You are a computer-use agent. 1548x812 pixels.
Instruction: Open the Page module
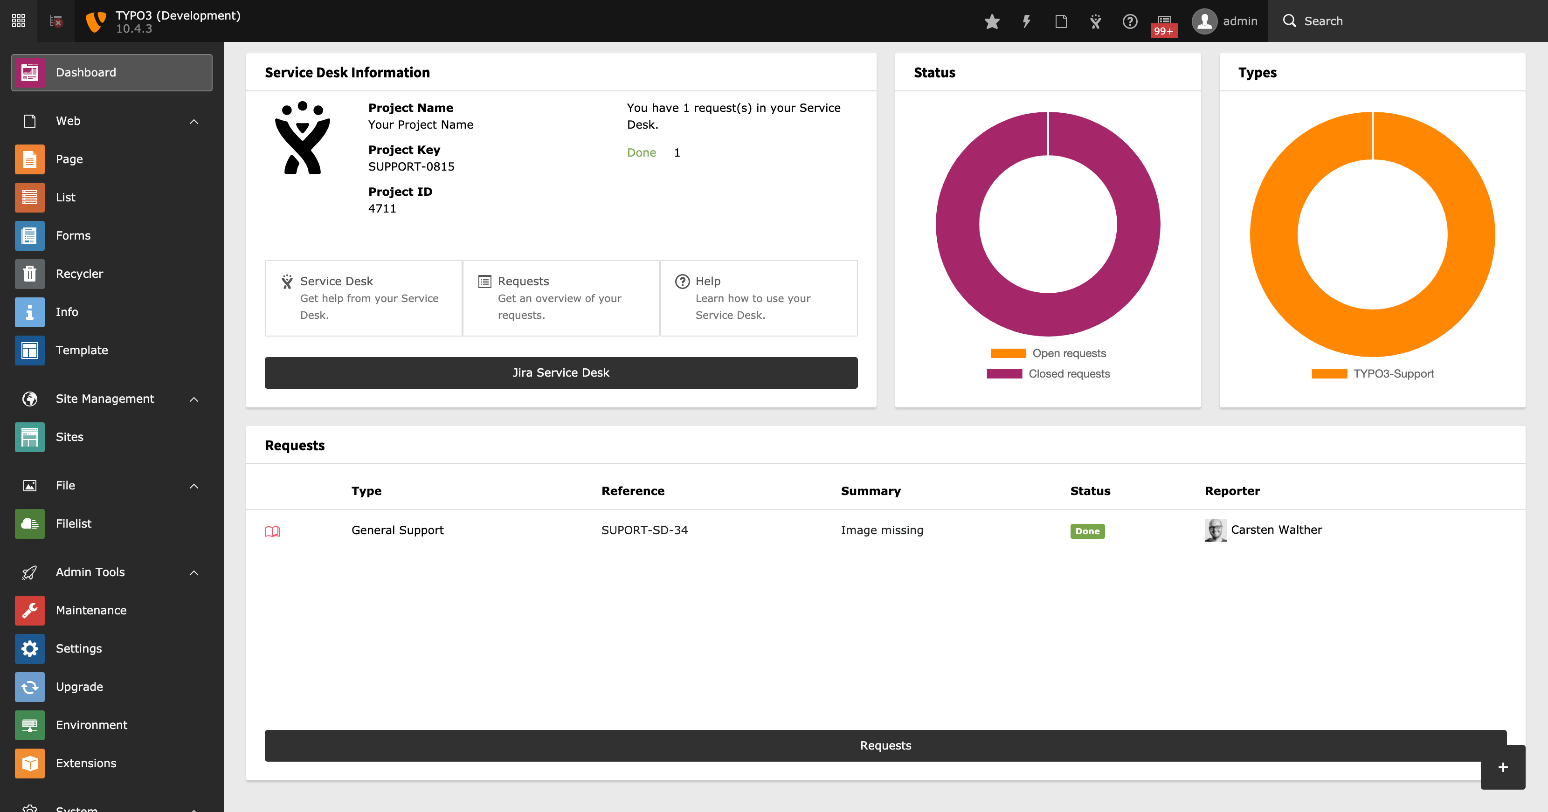[x=112, y=159]
